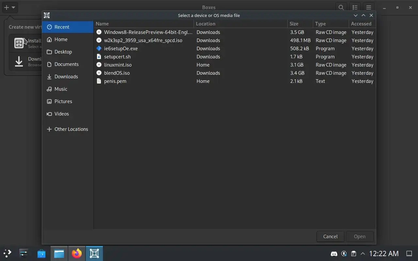The width and height of the screenshot is (418, 261).
Task: Launch Firefox from the taskbar
Action: (77, 253)
